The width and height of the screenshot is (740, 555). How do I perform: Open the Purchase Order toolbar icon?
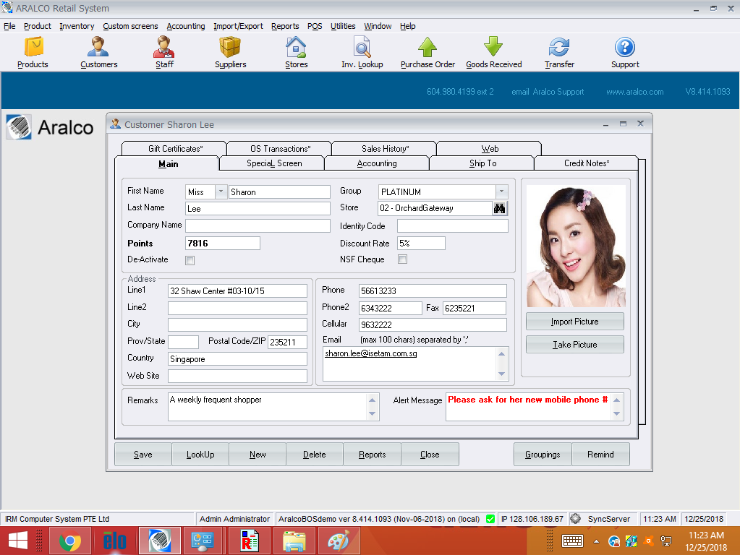click(x=428, y=52)
